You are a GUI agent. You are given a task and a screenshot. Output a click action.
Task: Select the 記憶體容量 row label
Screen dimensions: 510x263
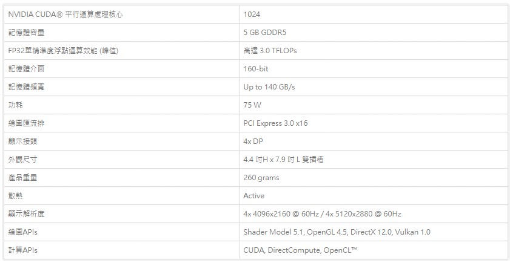pos(26,33)
